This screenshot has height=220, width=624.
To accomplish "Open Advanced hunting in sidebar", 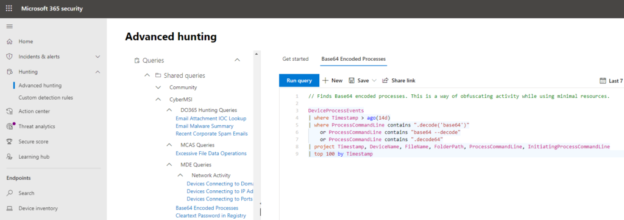I will [40, 85].
